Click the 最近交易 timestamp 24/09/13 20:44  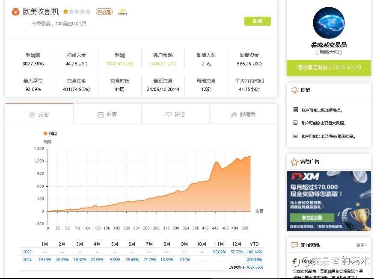pos(163,89)
